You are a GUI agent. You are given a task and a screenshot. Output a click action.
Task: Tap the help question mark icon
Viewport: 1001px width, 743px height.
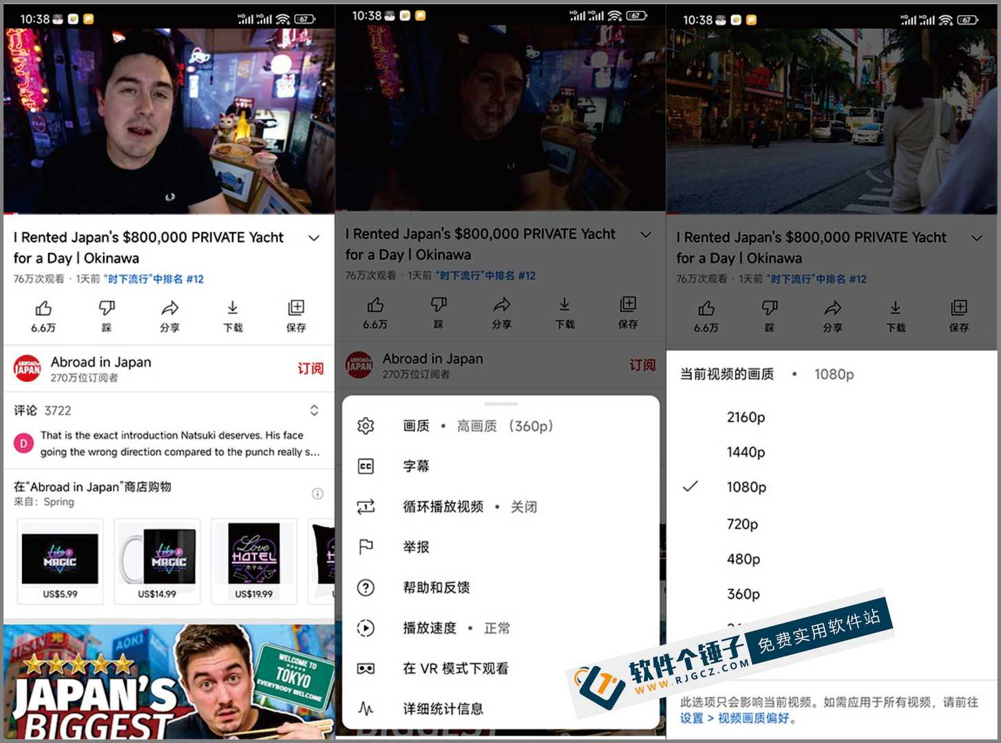pyautogui.click(x=366, y=588)
